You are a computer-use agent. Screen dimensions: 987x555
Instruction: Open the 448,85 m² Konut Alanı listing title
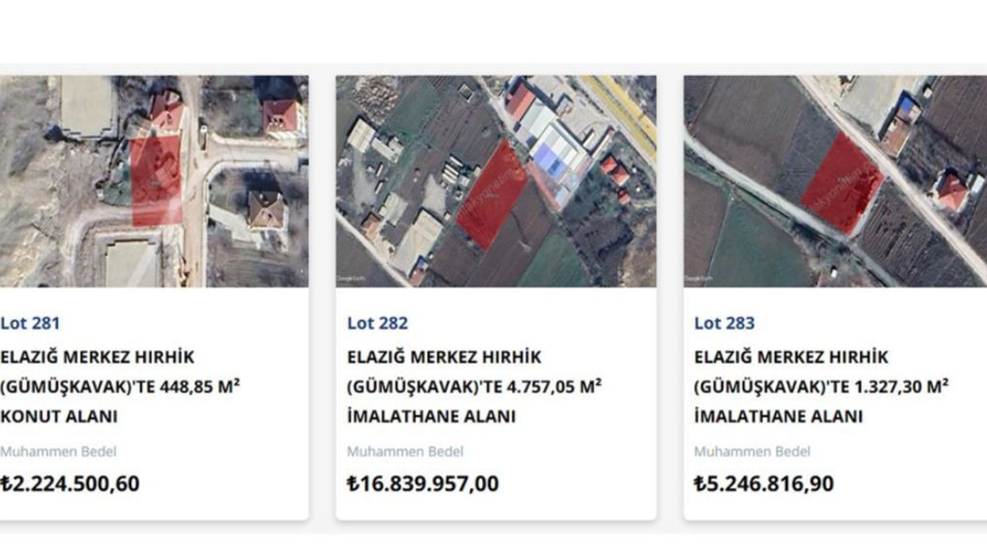[116, 387]
